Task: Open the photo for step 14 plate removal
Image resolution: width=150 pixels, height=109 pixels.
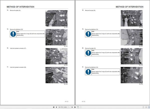Action: 56,18
